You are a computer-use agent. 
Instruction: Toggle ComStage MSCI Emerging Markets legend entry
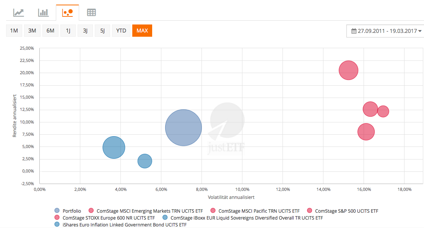146,211
